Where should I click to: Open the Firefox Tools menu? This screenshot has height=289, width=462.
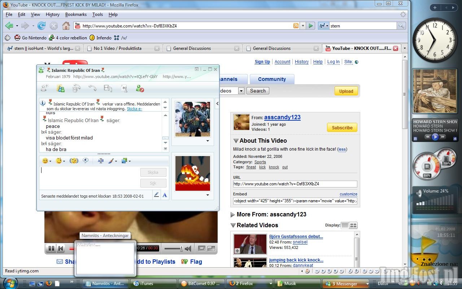pos(97,14)
